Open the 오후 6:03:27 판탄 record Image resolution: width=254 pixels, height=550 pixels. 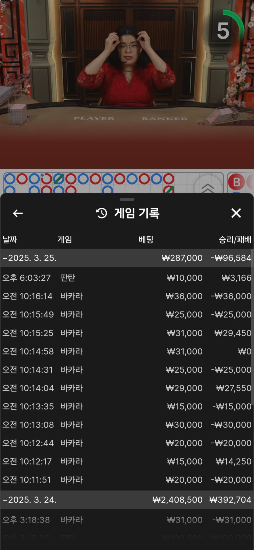tap(127, 278)
